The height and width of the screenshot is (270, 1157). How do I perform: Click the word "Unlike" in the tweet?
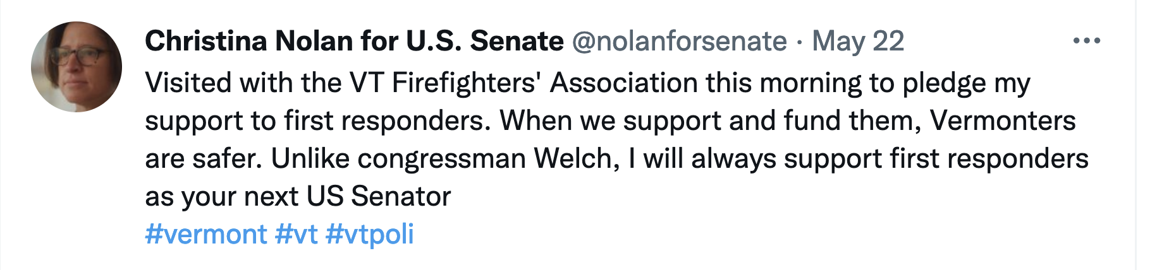click(310, 158)
